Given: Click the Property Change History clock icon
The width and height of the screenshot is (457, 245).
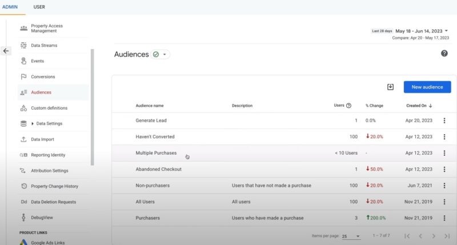Looking at the screenshot, I should click(24, 186).
